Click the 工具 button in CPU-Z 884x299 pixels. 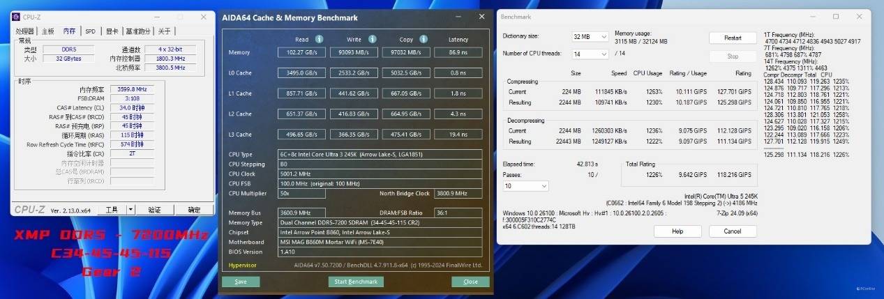tap(112, 209)
